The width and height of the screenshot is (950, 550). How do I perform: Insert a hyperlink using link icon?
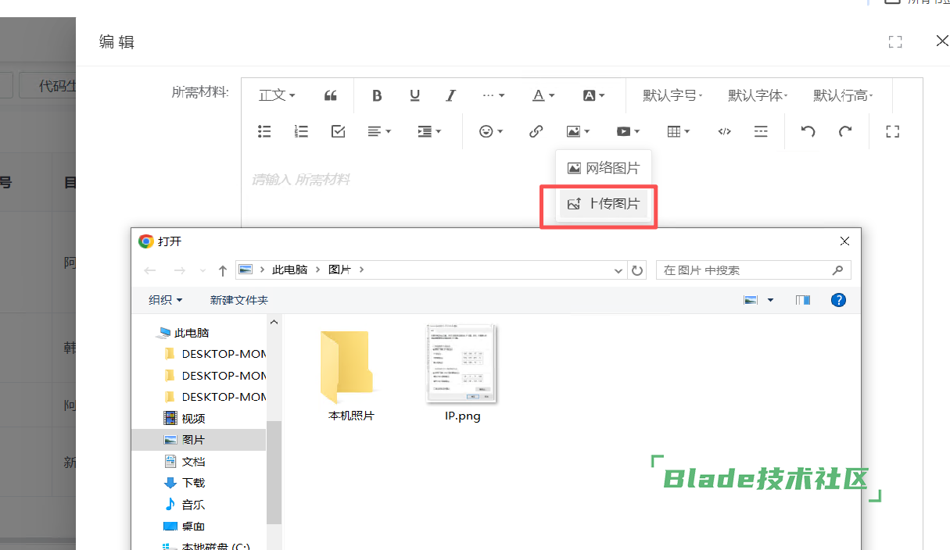[x=536, y=131]
